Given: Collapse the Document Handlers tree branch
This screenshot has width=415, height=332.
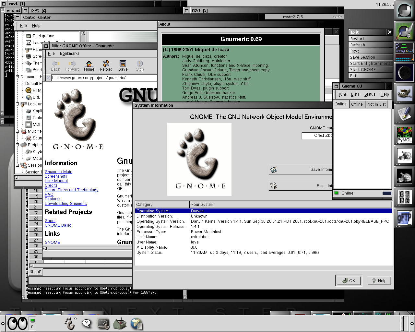Looking at the screenshot, I should 18,77.
